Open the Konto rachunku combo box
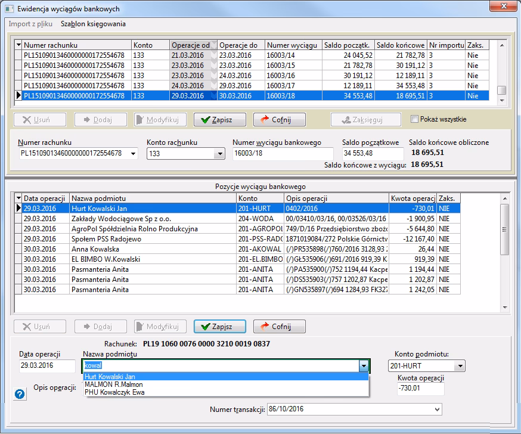Viewport: 521px width, 434px height. pyautogui.click(x=218, y=154)
